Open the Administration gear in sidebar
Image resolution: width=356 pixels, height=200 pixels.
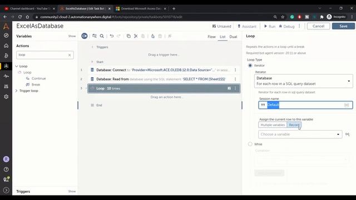(x=6, y=97)
